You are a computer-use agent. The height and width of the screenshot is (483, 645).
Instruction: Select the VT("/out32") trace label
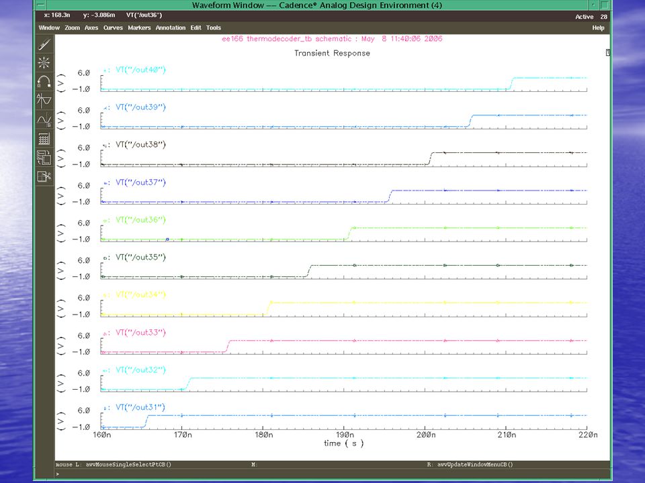point(140,370)
